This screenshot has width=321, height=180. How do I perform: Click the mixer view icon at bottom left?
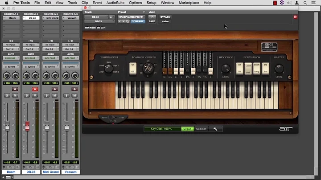click(x=8, y=177)
